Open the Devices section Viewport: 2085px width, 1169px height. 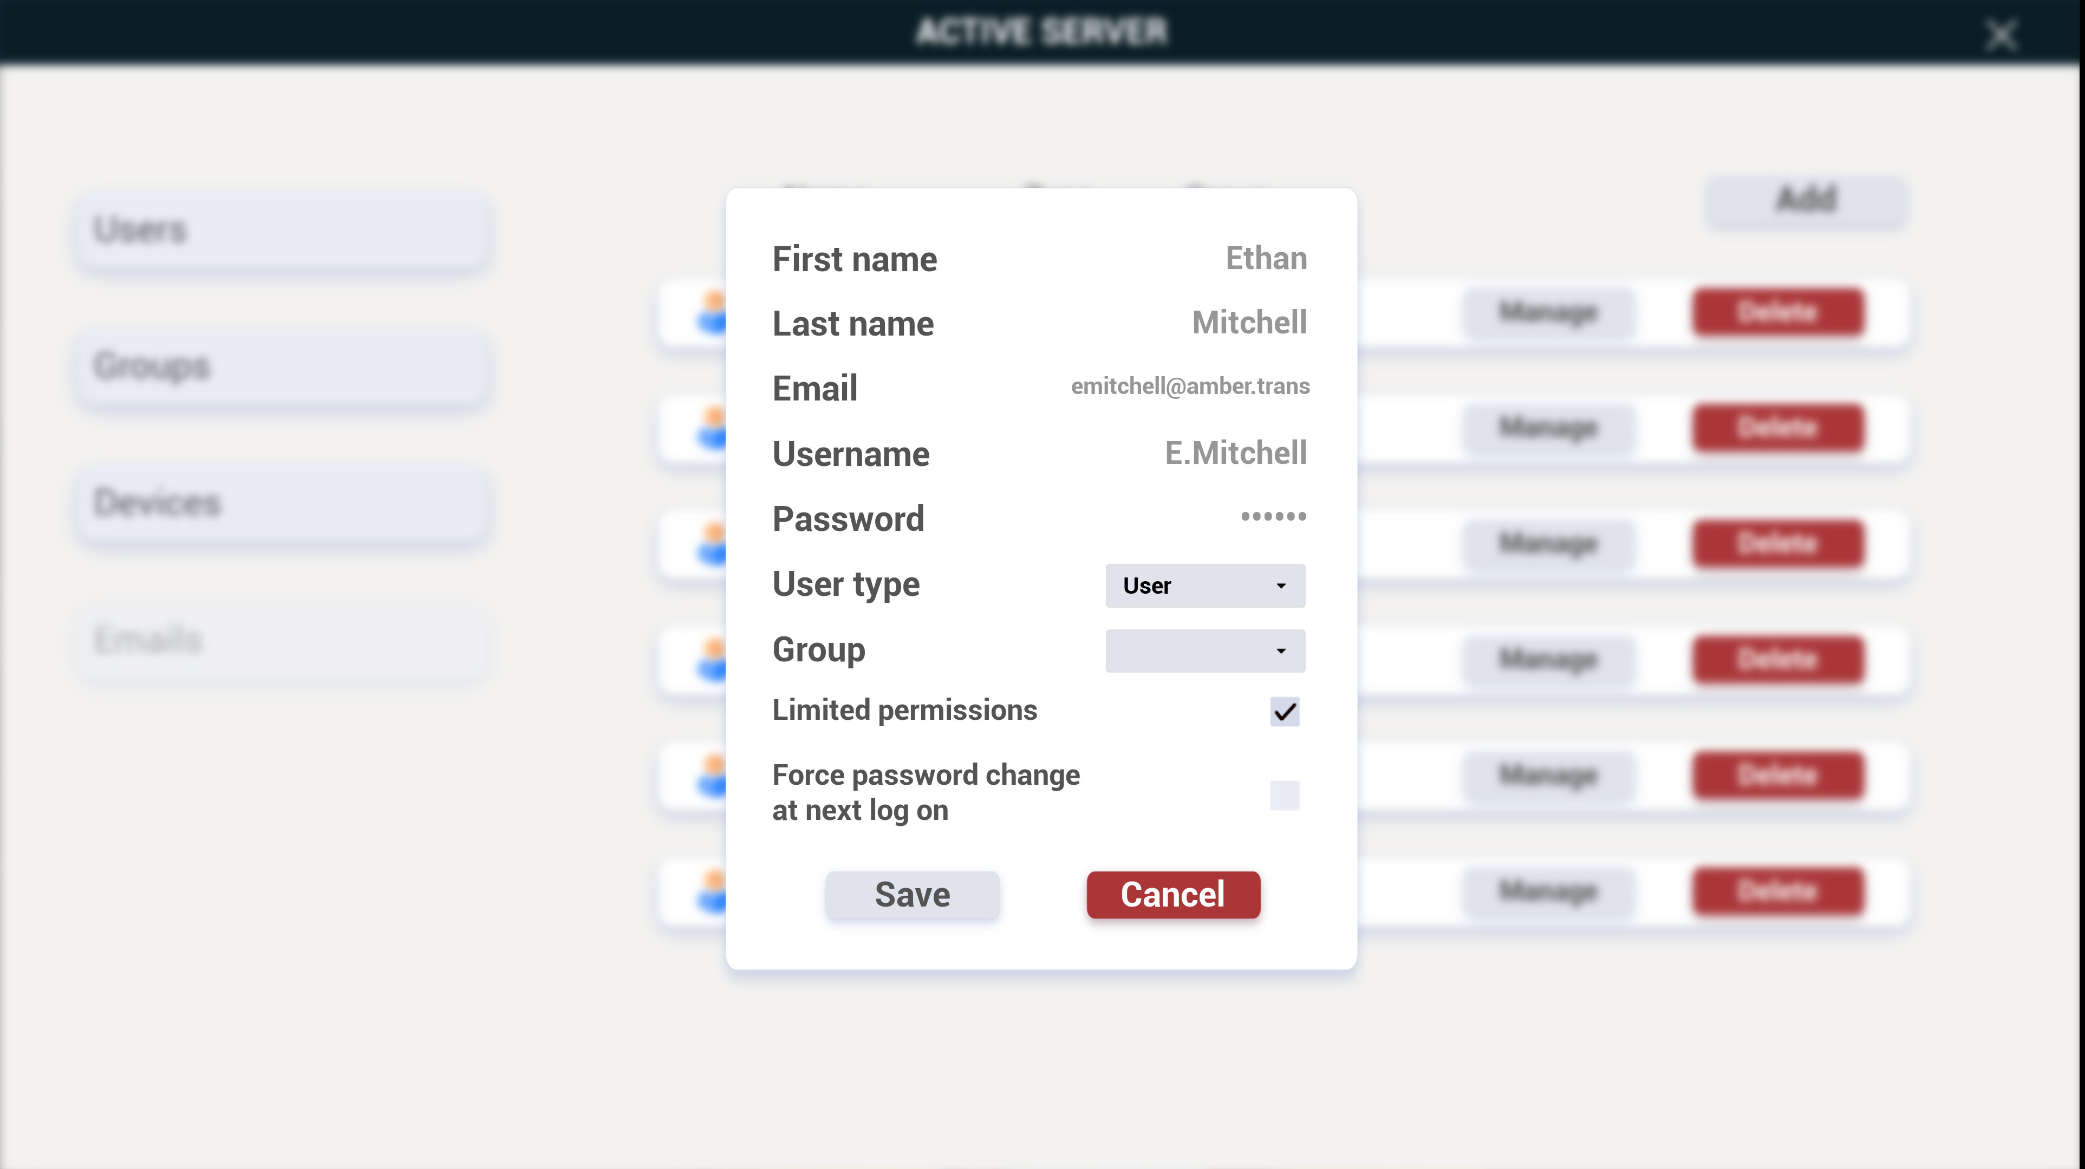pos(281,503)
